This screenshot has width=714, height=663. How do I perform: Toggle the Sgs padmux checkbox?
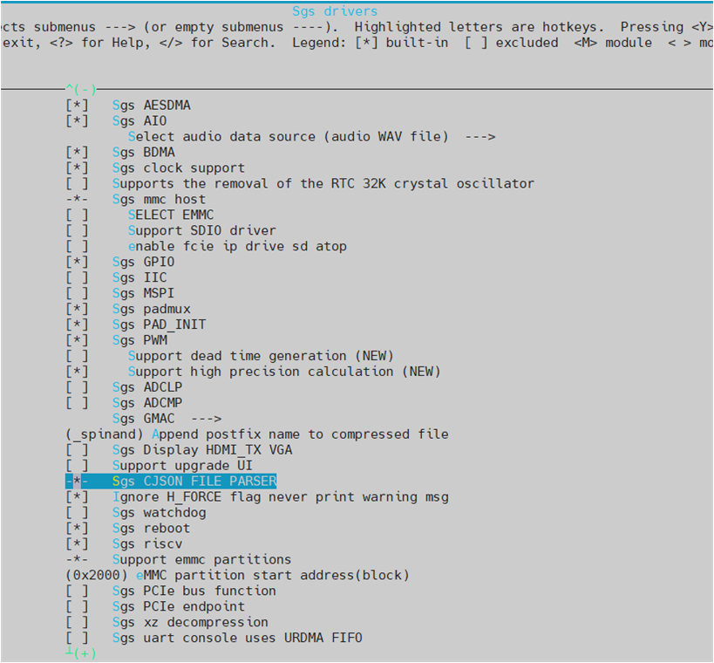(77, 309)
